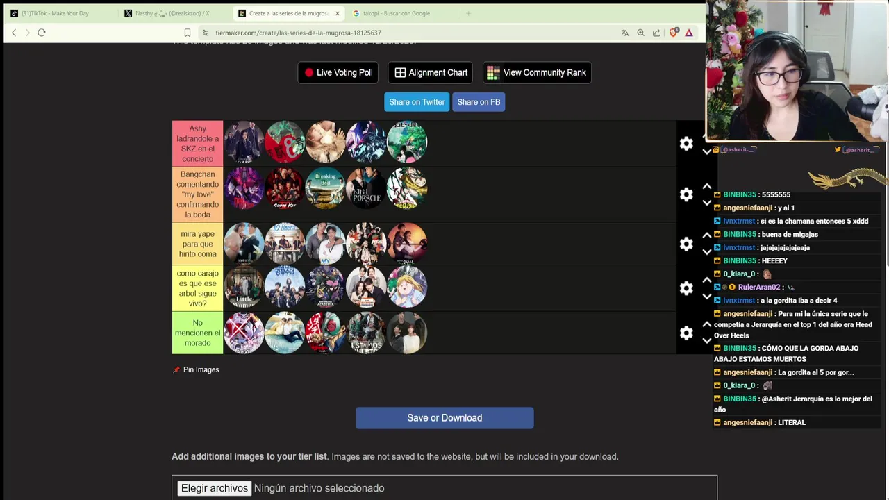889x500 pixels.
Task: Select the Breaking Bad poster thumbnail
Action: [325, 187]
